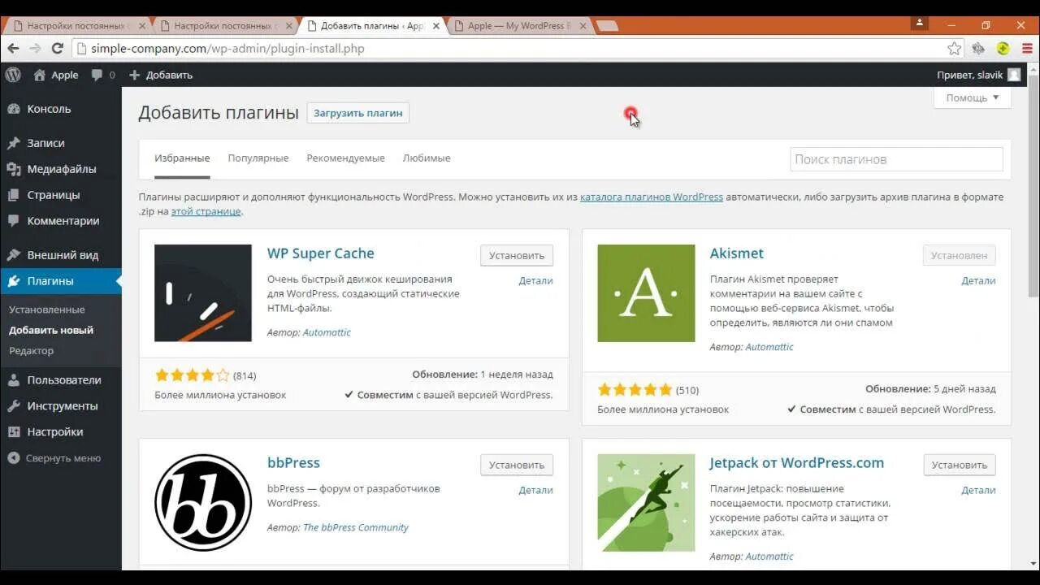
Task: Click the bbPress plugin logo
Action: click(x=203, y=503)
